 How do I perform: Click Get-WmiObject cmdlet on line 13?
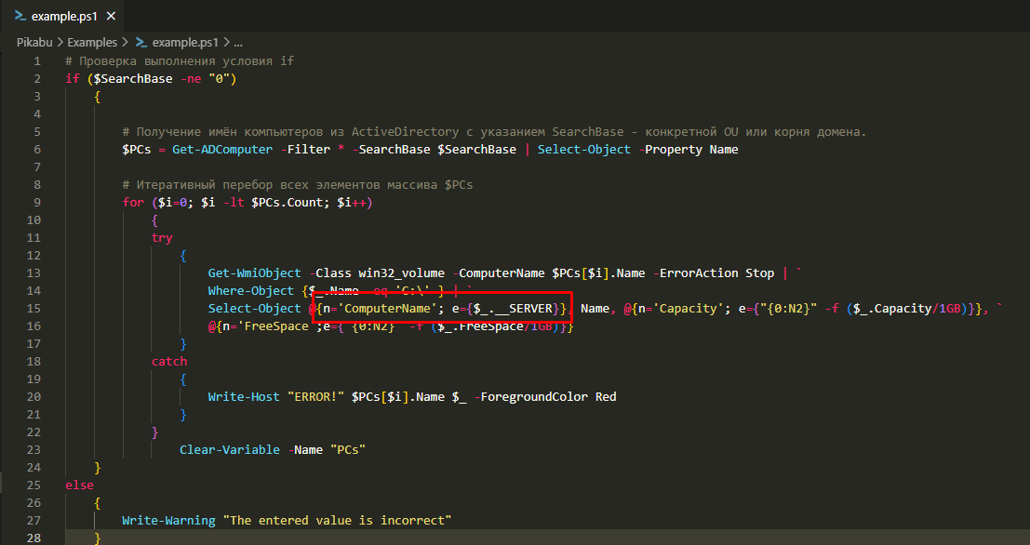pos(255,273)
